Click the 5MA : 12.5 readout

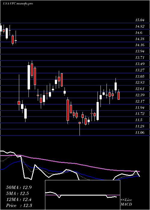(17, 193)
